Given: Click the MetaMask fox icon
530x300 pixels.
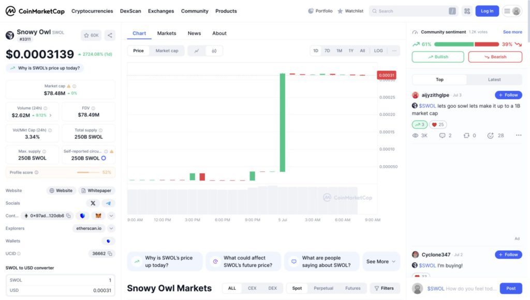Looking at the screenshot, I should (x=98, y=216).
